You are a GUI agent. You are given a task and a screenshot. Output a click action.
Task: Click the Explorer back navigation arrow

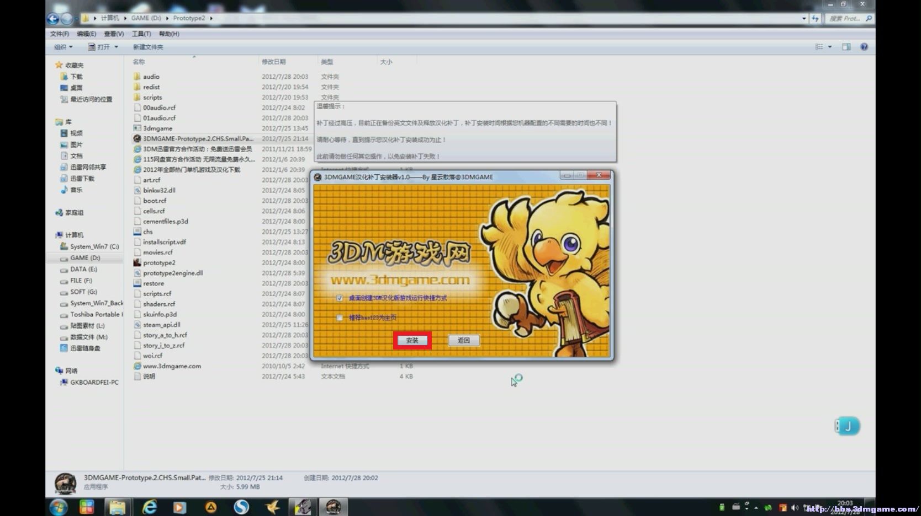pos(53,19)
